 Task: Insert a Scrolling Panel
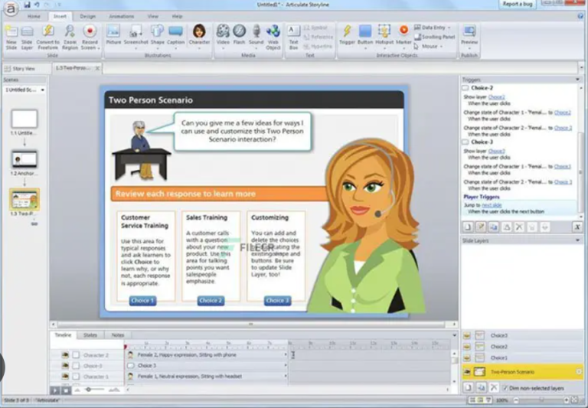(x=434, y=37)
